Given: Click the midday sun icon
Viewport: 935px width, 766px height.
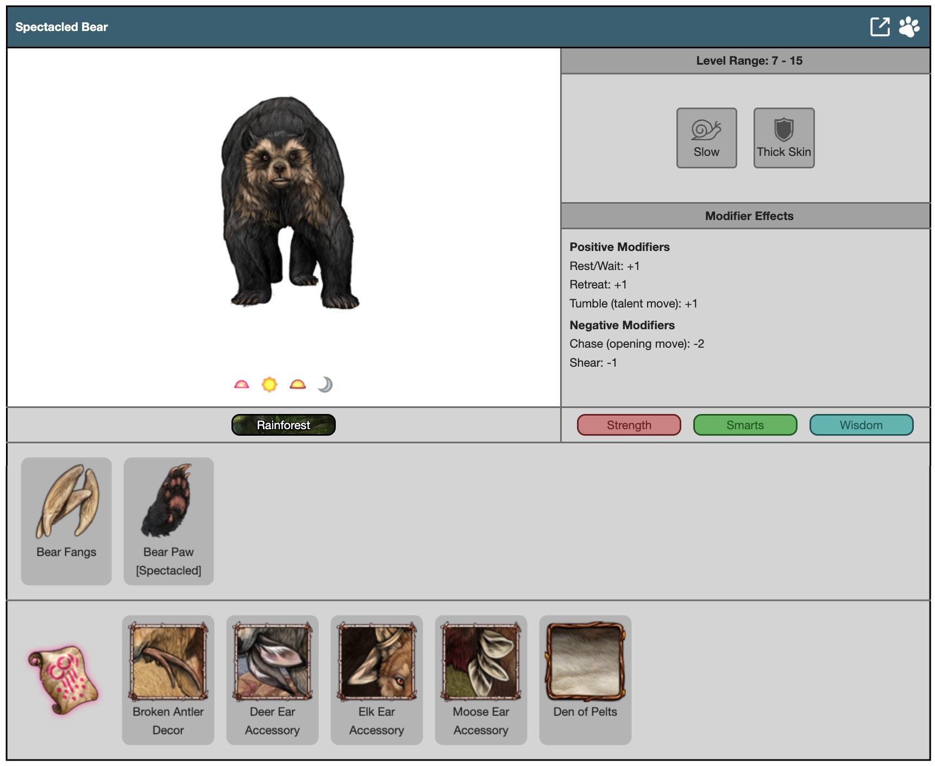Looking at the screenshot, I should 269,385.
